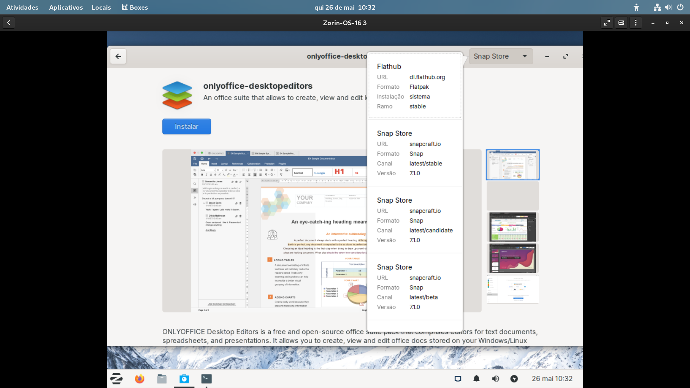Open power status icon in Zorin tray
Screen dimensions: 690x388
pos(514,379)
